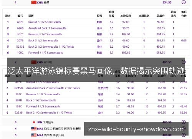This screenshot has height=139, width=192.
Task: Select the 难度系数 header in the first table
Action: (x=111, y=14)
